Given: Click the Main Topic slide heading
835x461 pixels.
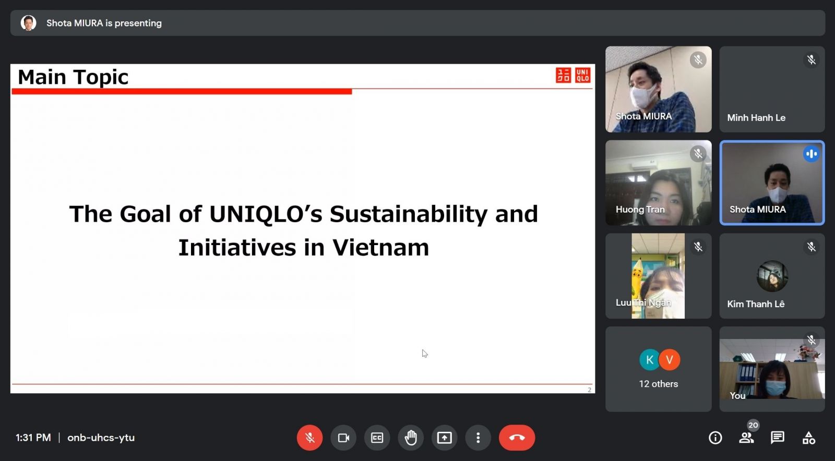Looking at the screenshot, I should [73, 77].
